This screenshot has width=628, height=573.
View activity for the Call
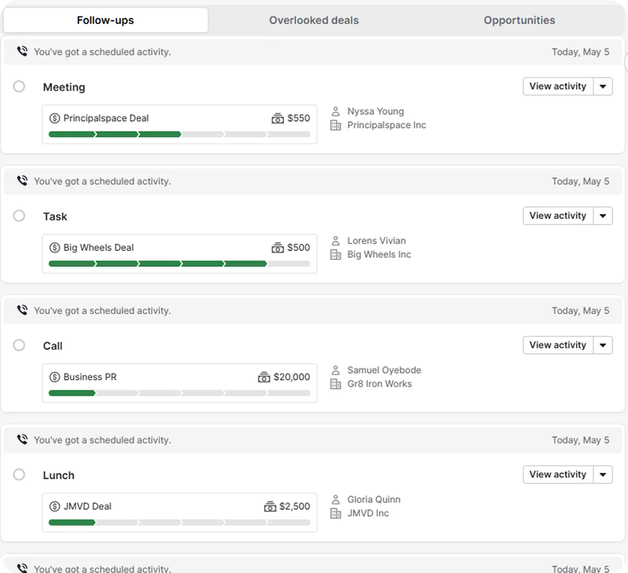(558, 345)
